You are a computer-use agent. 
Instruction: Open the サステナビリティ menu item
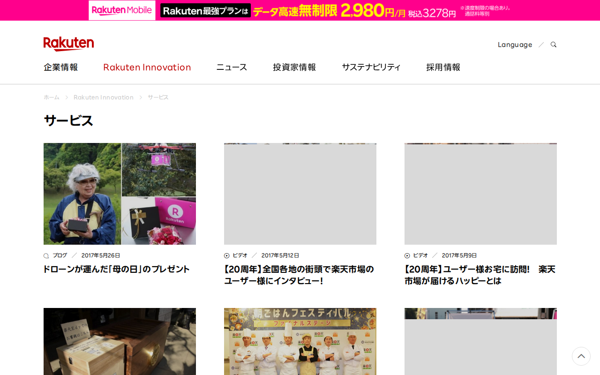(x=371, y=67)
